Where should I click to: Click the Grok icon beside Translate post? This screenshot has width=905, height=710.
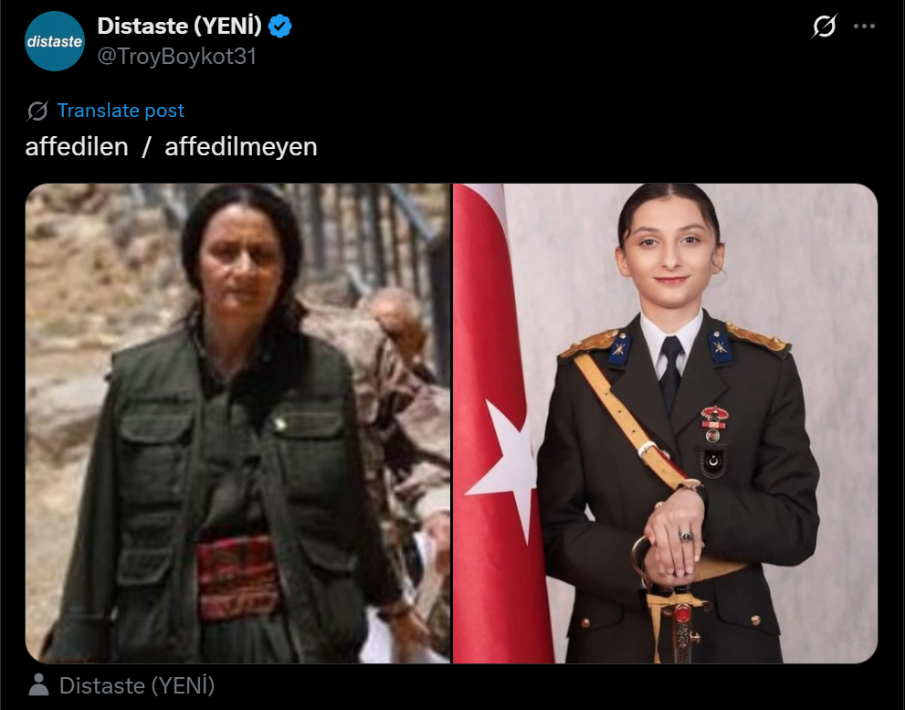point(37,111)
